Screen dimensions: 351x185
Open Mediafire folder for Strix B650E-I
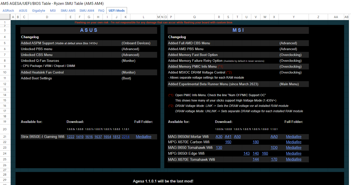[x=144, y=137]
